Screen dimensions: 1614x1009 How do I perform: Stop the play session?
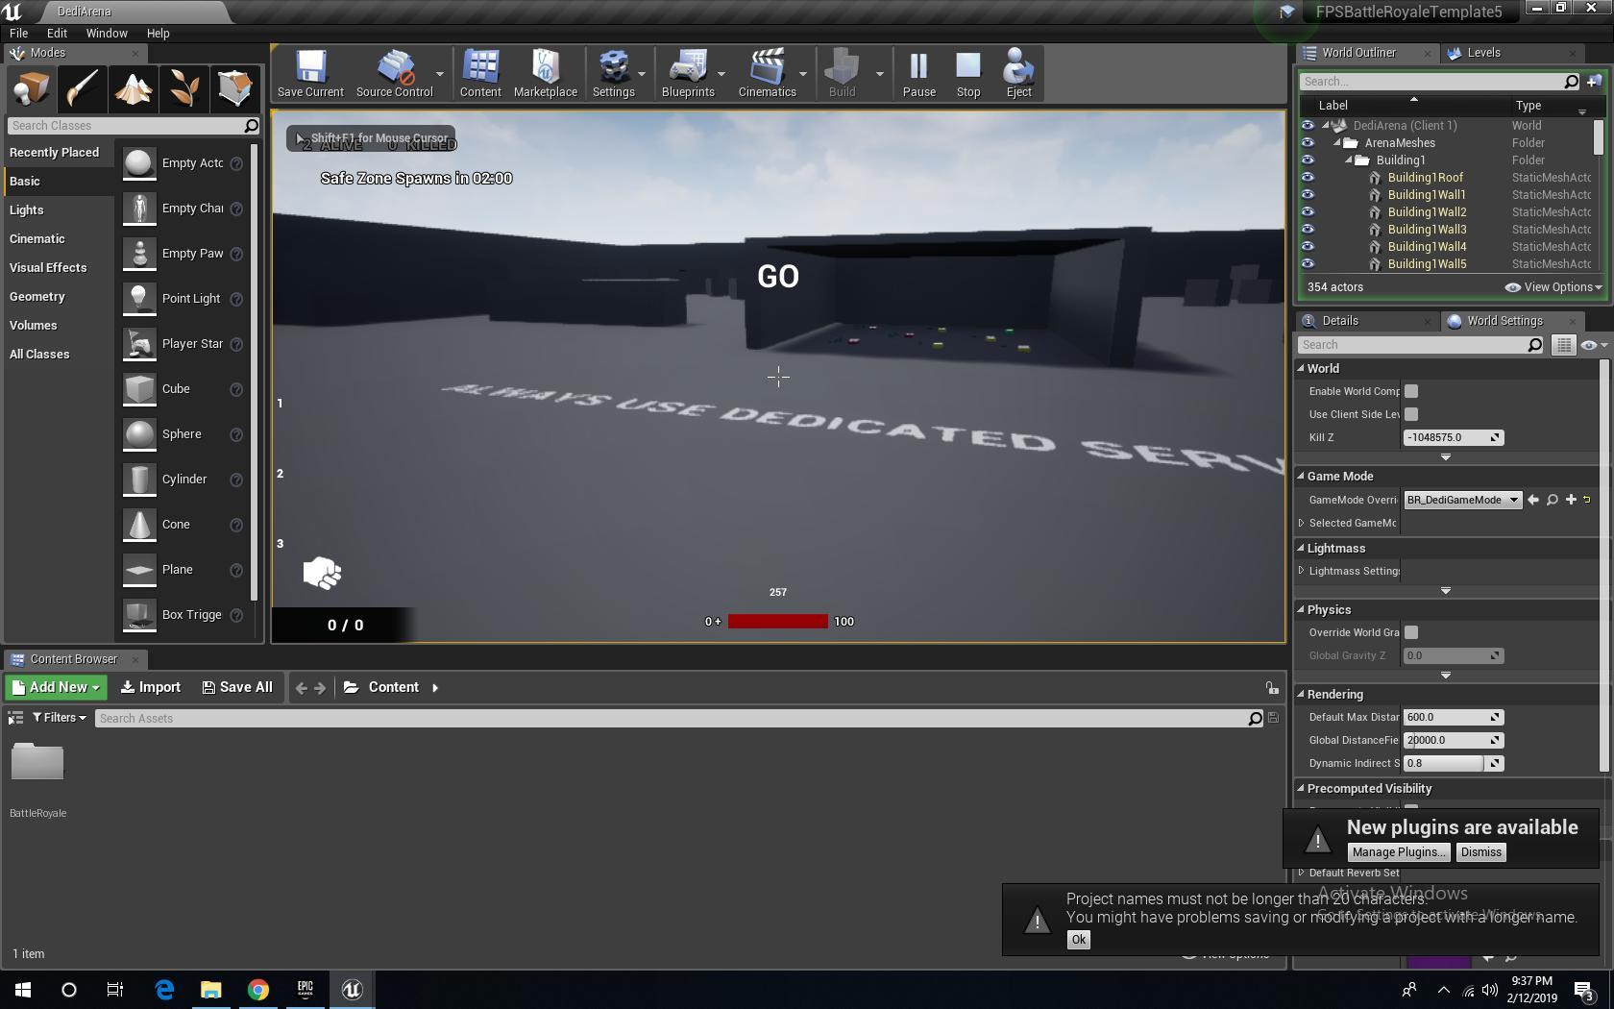pyautogui.click(x=968, y=73)
